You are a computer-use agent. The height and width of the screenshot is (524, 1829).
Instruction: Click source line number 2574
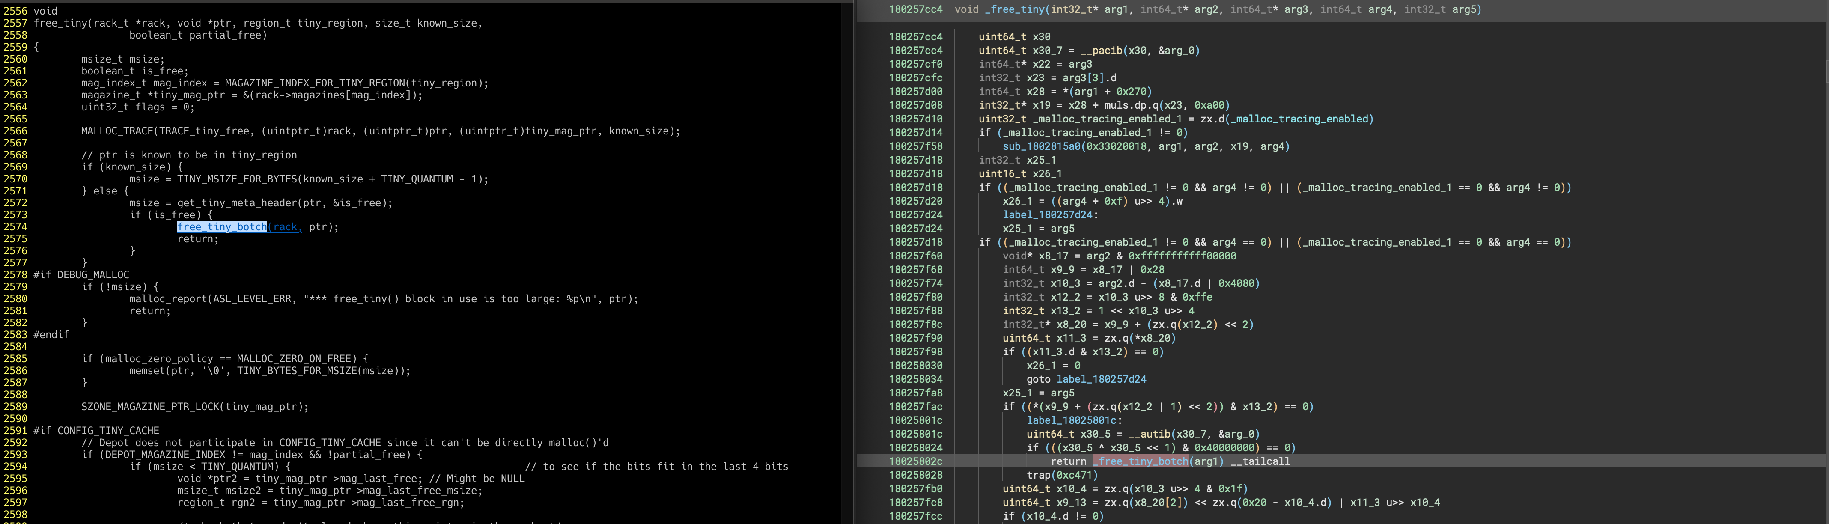click(15, 227)
